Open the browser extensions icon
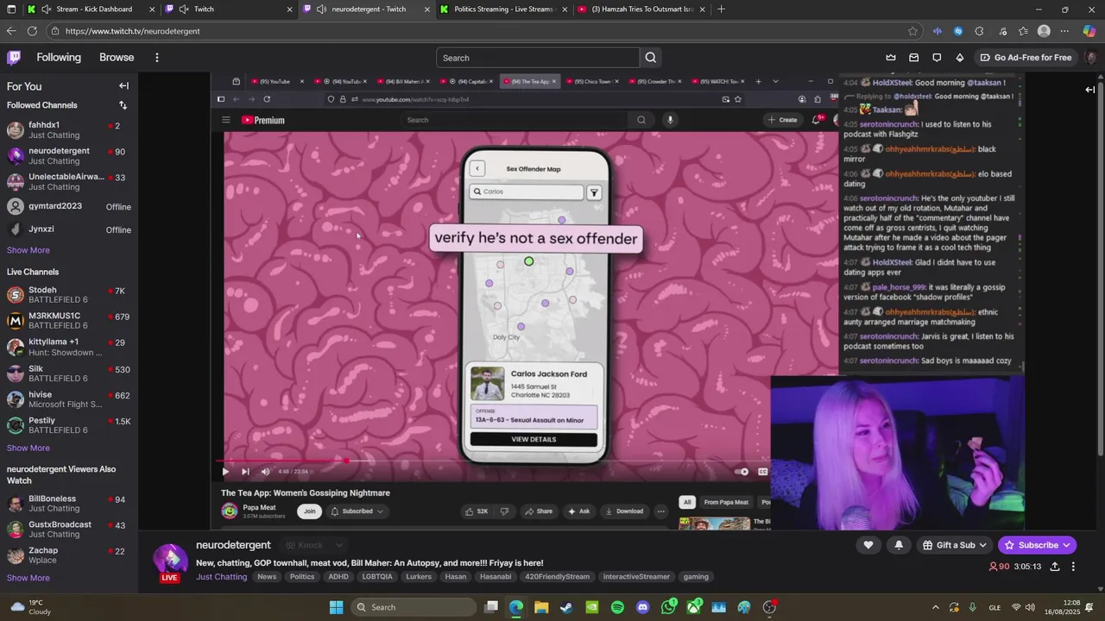1105x621 pixels. click(x=979, y=31)
